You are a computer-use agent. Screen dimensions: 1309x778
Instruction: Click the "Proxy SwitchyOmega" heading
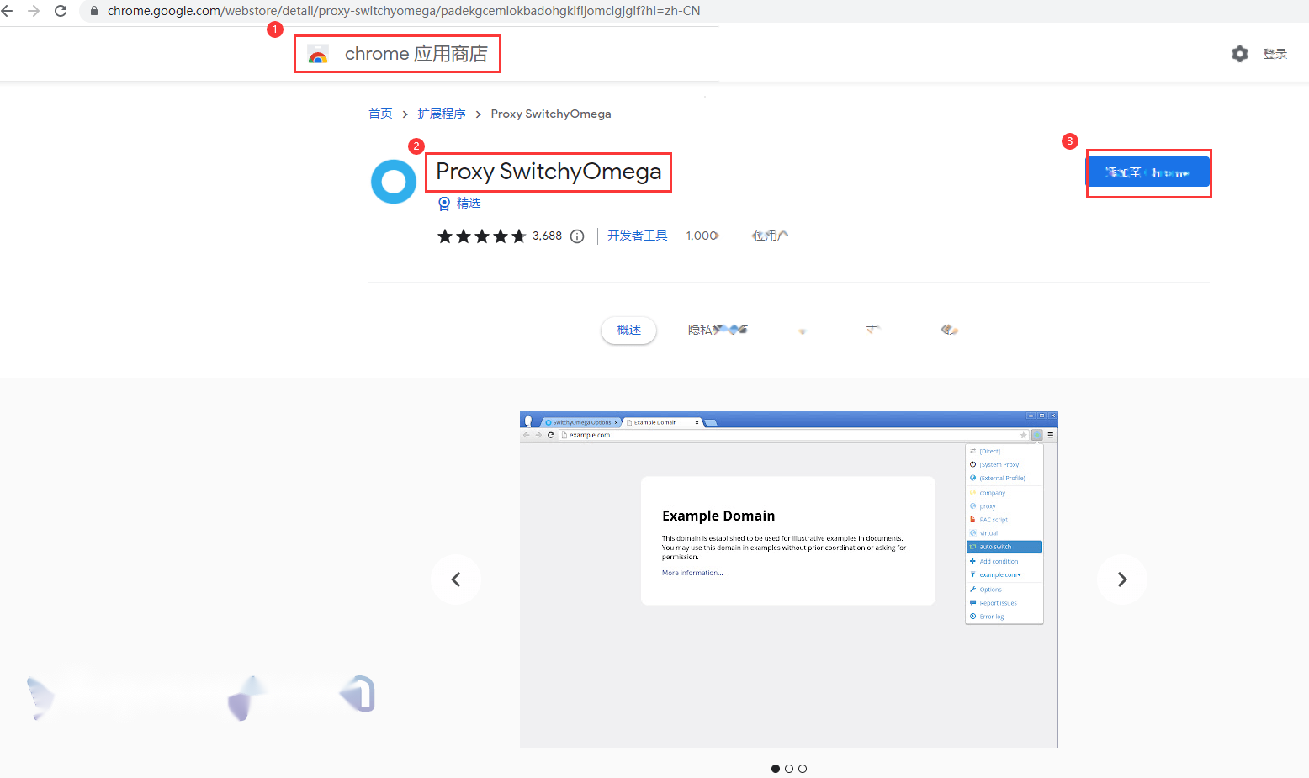coord(549,172)
